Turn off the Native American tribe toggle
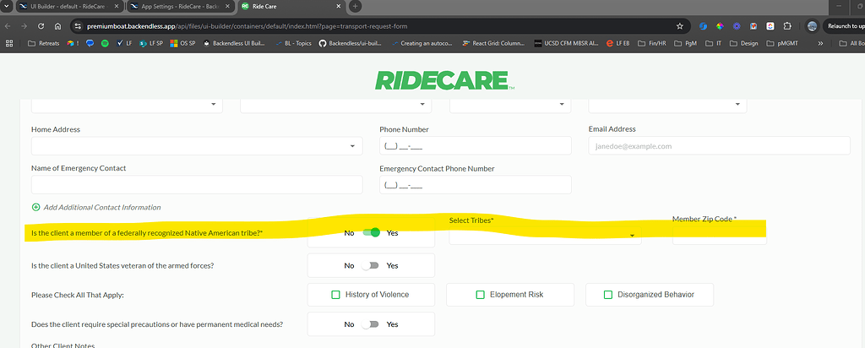Image resolution: width=865 pixels, height=348 pixels. (370, 232)
